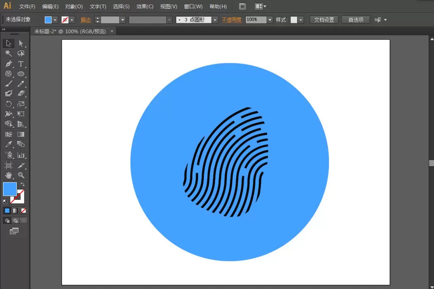This screenshot has height=289, width=434.
Task: Open the 对象(O) menu
Action: pos(74,6)
